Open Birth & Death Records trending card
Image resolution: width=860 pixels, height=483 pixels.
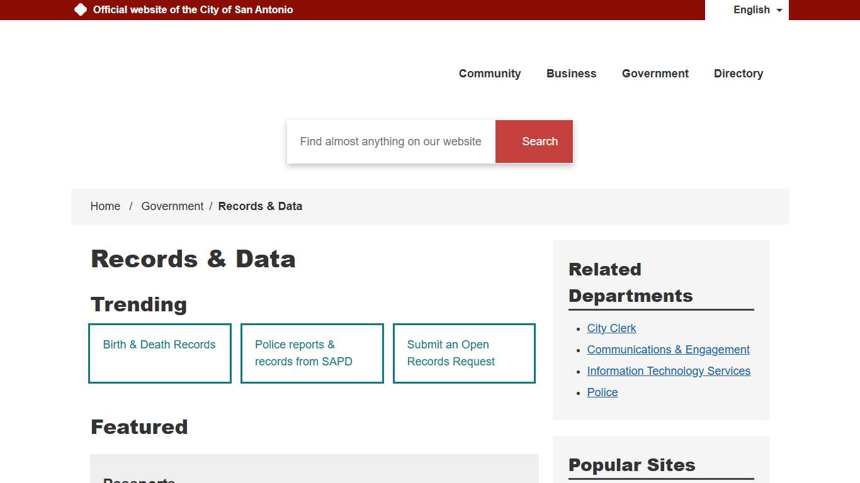[x=159, y=345]
